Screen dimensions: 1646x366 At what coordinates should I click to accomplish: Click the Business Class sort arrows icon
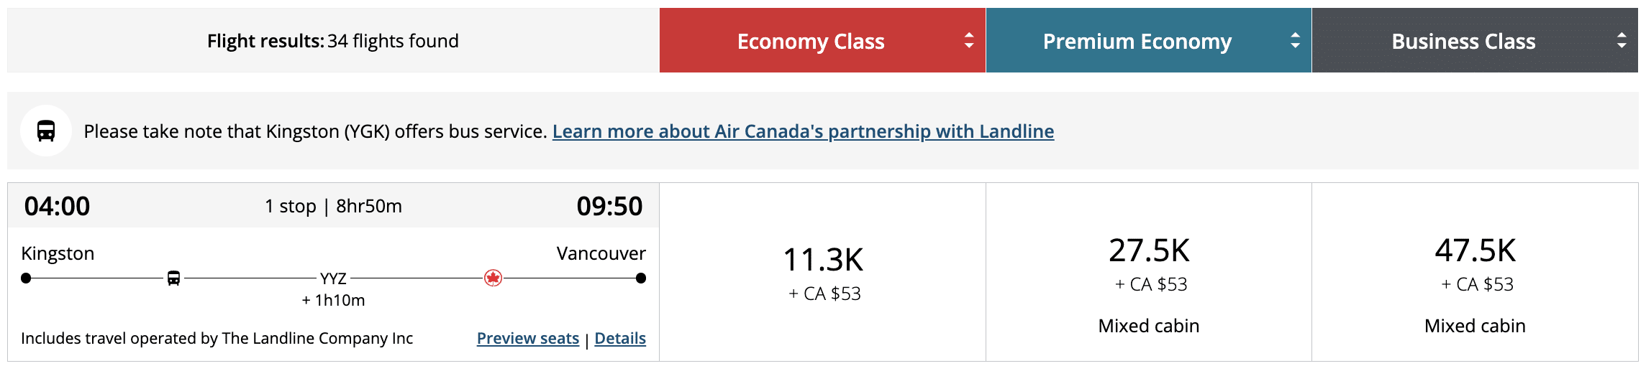click(x=1622, y=41)
